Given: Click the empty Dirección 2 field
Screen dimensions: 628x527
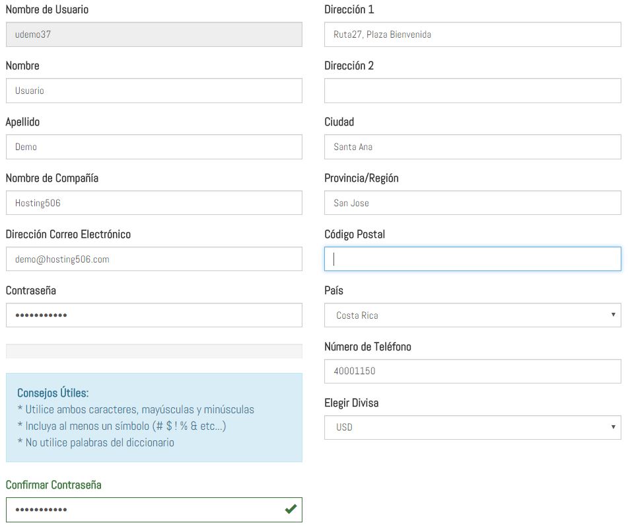Looking at the screenshot, I should coord(472,91).
